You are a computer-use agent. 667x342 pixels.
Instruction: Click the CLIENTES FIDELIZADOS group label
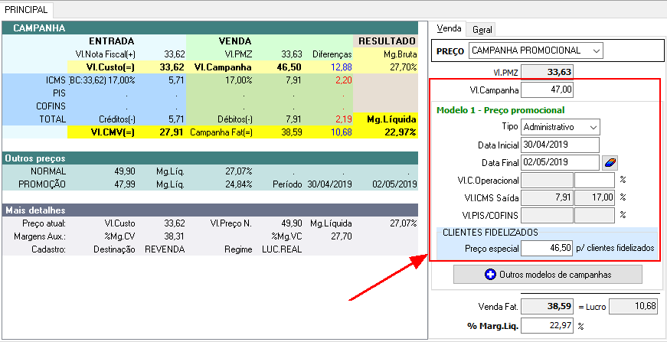coord(490,233)
